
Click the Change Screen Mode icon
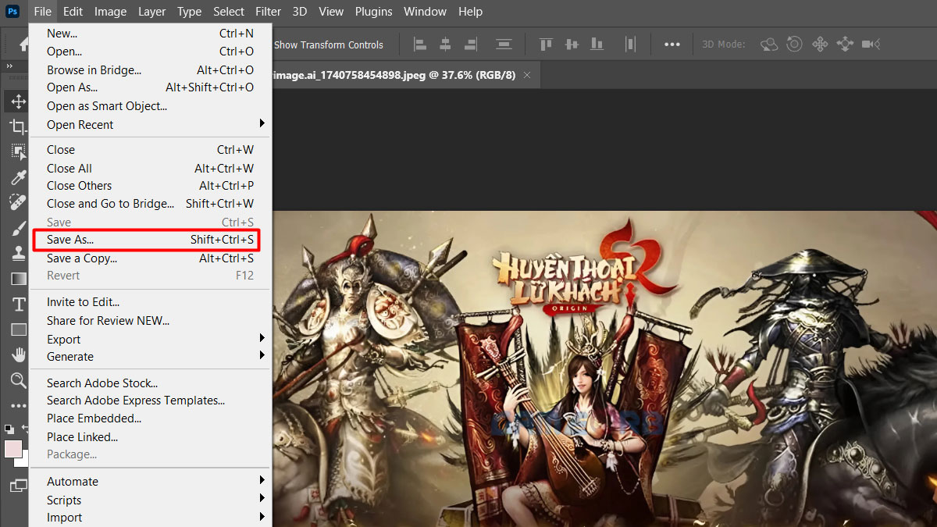(18, 486)
